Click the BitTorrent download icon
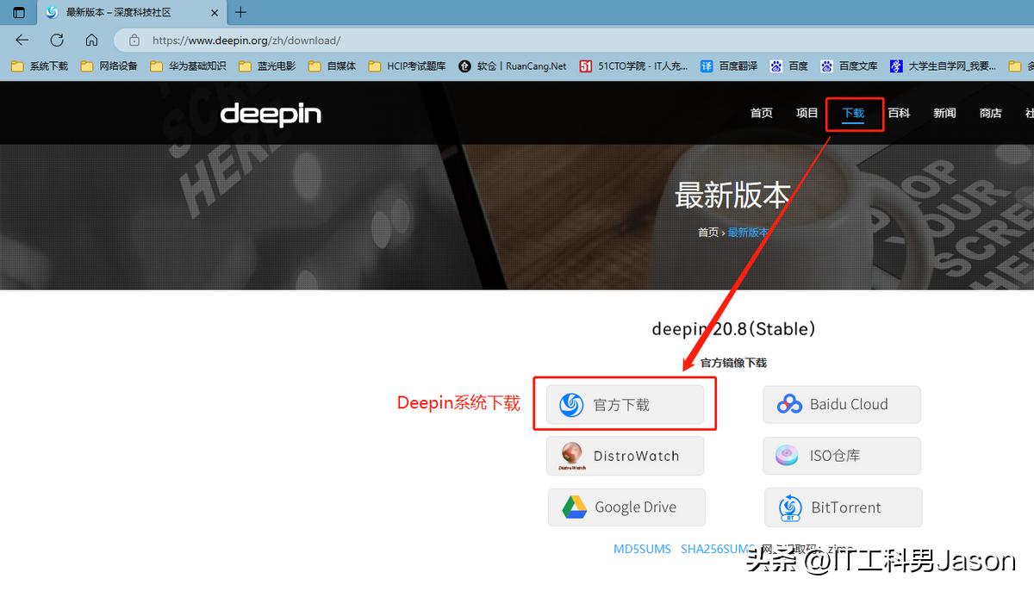 point(789,507)
